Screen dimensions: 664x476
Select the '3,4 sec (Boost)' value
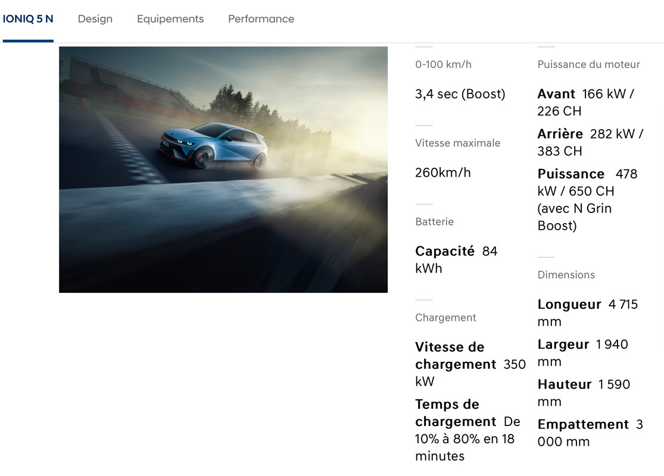(x=460, y=94)
